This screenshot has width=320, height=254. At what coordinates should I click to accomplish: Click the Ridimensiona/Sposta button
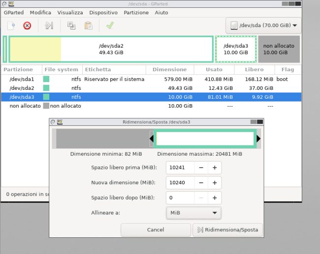[x=227, y=230]
